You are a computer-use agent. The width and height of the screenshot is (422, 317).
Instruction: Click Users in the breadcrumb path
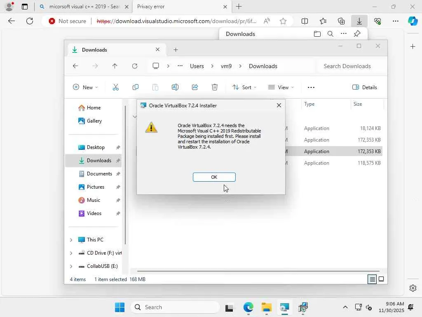197,66
